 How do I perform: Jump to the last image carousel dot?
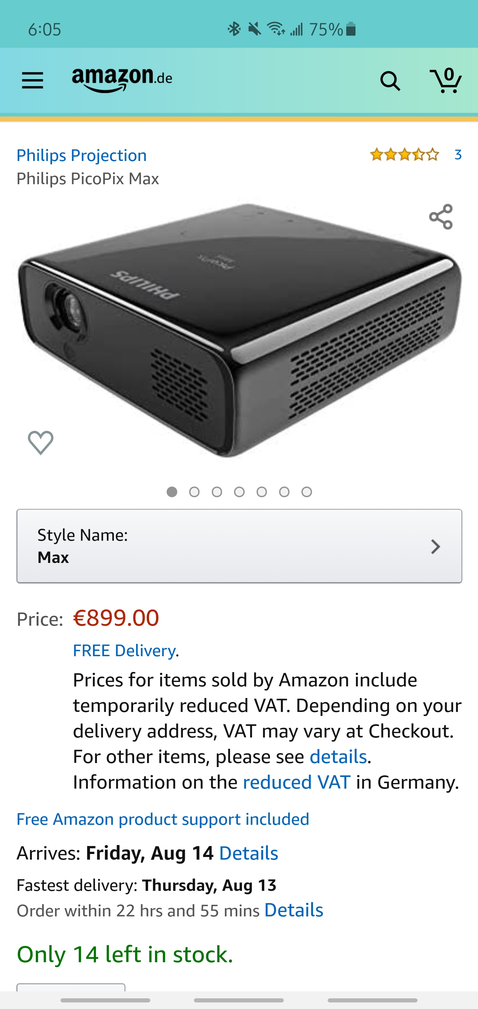coord(307,492)
